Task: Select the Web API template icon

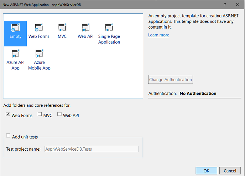Action: point(85,27)
